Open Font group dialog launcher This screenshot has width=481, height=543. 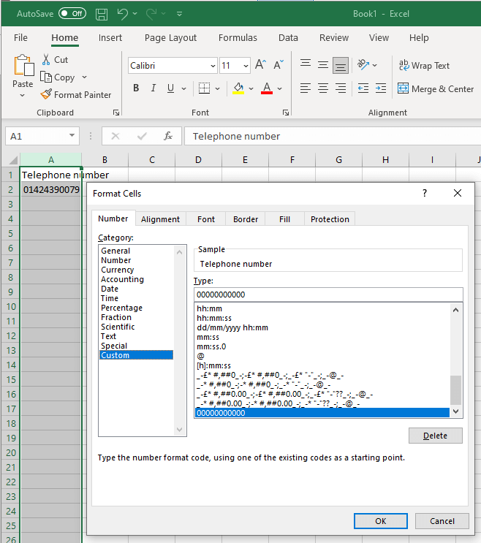286,113
